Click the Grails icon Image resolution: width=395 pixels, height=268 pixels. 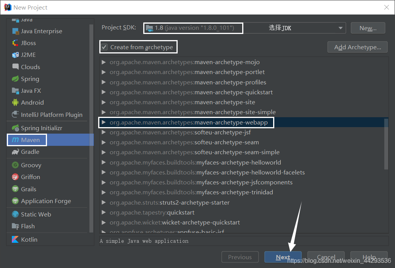point(15,189)
